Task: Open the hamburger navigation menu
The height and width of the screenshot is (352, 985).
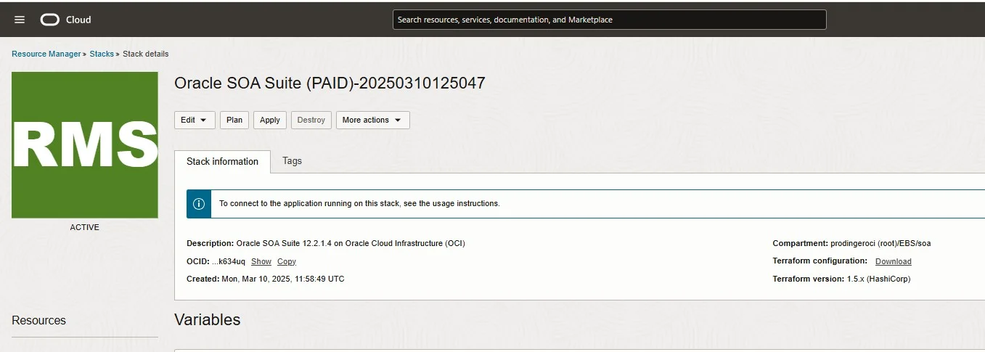Action: pos(20,20)
